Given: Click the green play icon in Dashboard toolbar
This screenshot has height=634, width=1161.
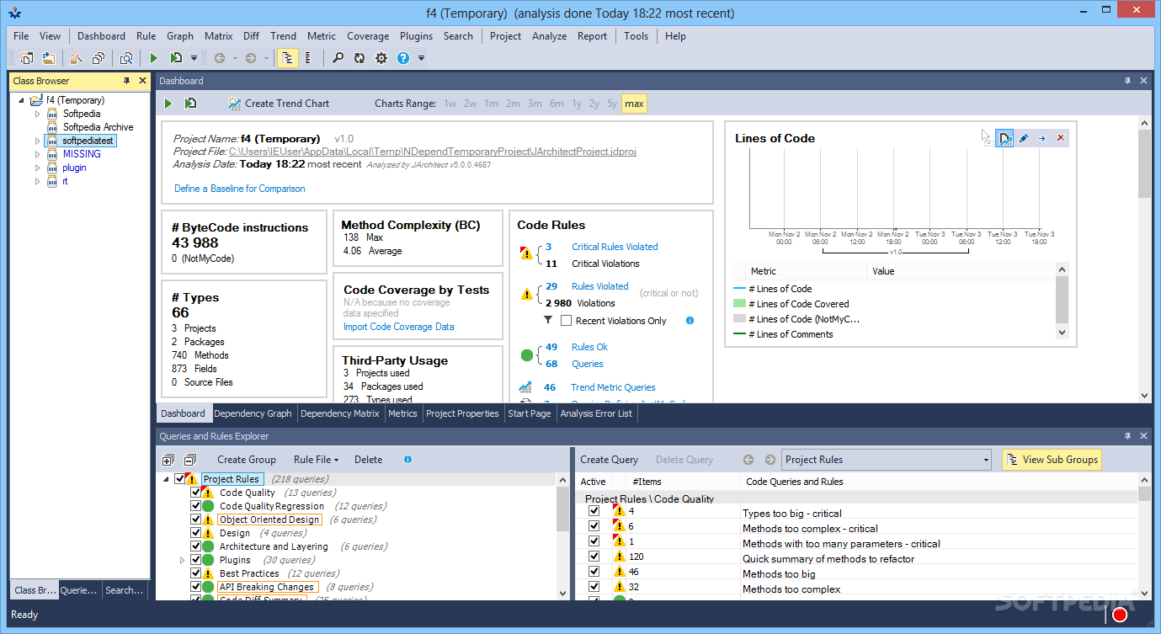Looking at the screenshot, I should pos(168,104).
